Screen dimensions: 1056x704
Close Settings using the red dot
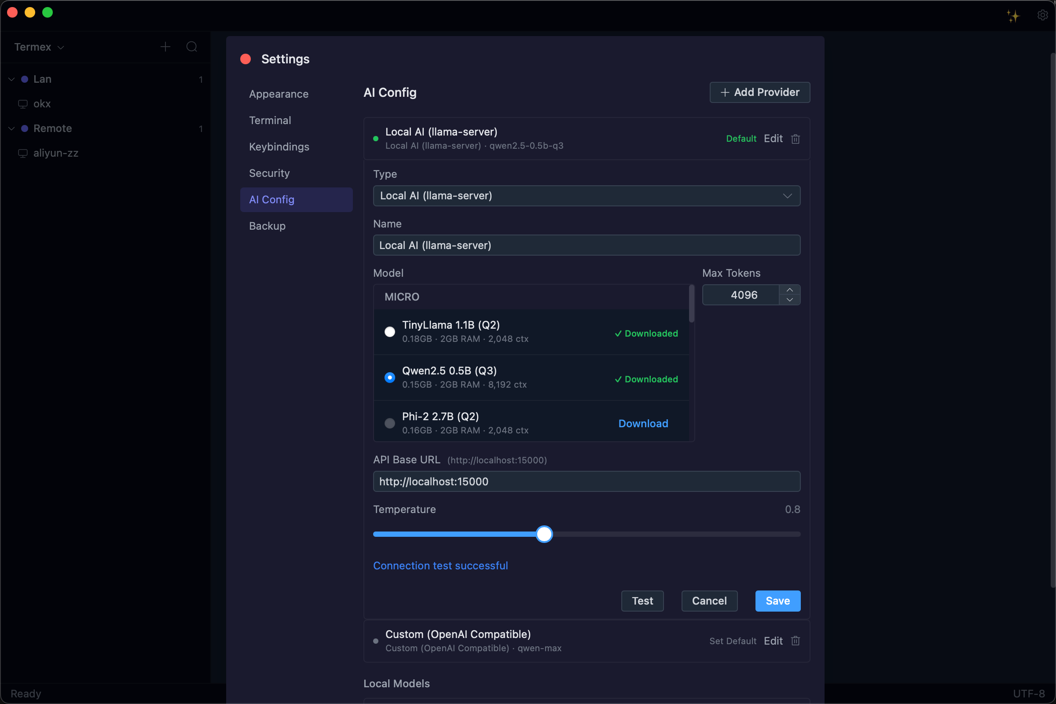246,59
